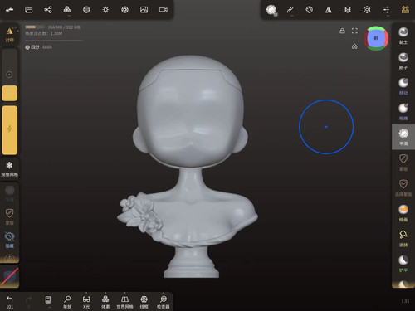Screen dimensions: 415x311
Task: Open the post-process aperture menu
Action: (124, 10)
